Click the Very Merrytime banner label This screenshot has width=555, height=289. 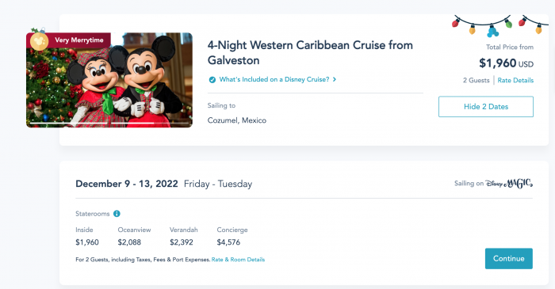click(x=79, y=40)
